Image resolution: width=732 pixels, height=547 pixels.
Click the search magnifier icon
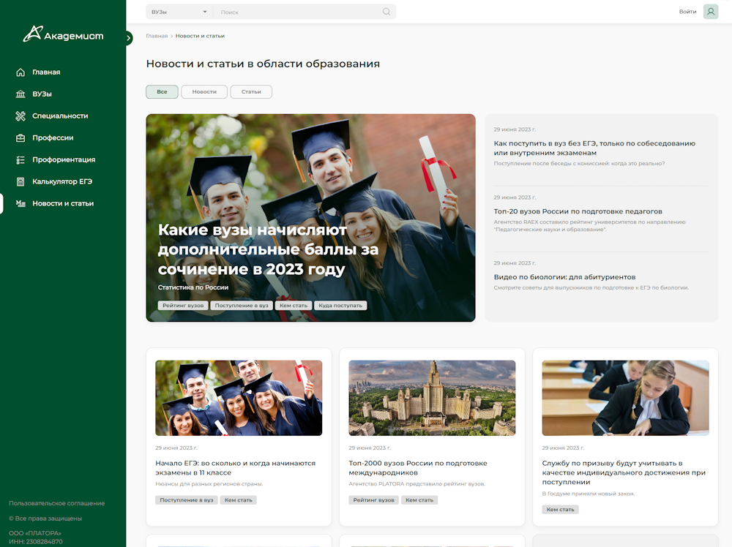tap(386, 12)
